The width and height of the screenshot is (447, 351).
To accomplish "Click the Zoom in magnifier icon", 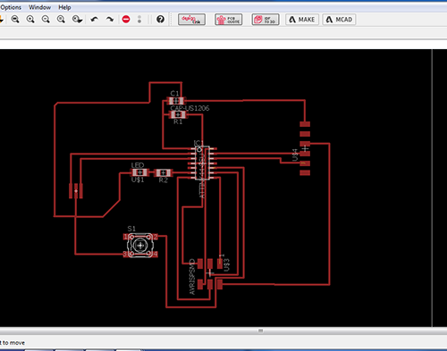I will [x=30, y=20].
